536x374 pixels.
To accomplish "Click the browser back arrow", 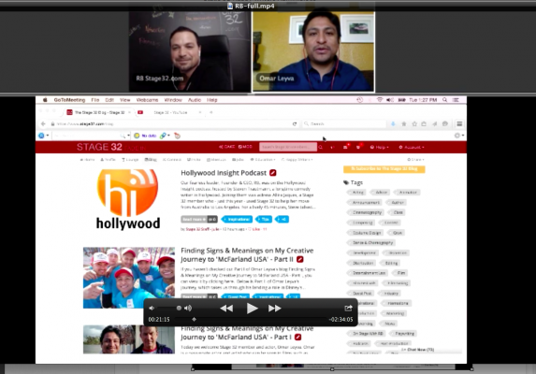I will pyautogui.click(x=43, y=123).
